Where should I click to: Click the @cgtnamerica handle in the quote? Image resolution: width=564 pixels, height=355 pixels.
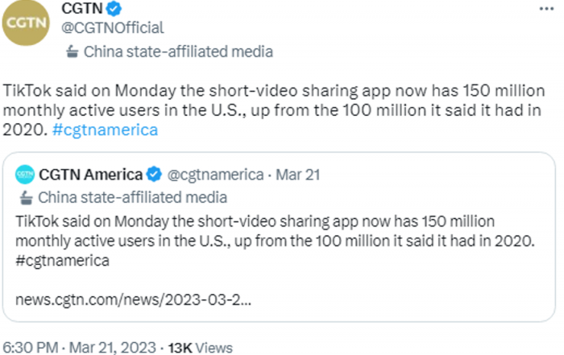pyautogui.click(x=215, y=175)
